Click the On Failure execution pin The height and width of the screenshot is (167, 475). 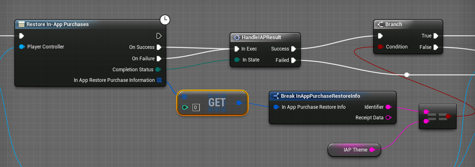[159, 58]
